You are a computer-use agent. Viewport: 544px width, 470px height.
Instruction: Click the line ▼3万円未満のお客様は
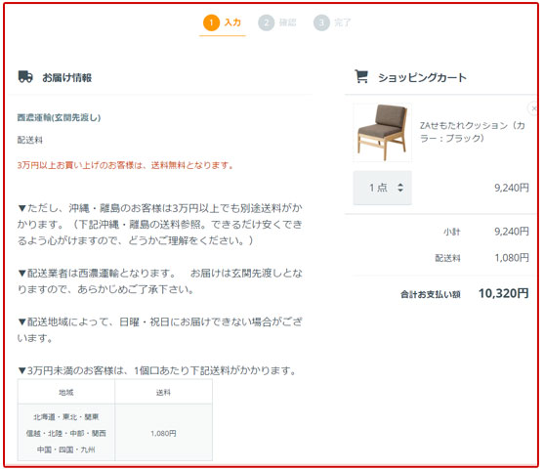pyautogui.click(x=158, y=370)
